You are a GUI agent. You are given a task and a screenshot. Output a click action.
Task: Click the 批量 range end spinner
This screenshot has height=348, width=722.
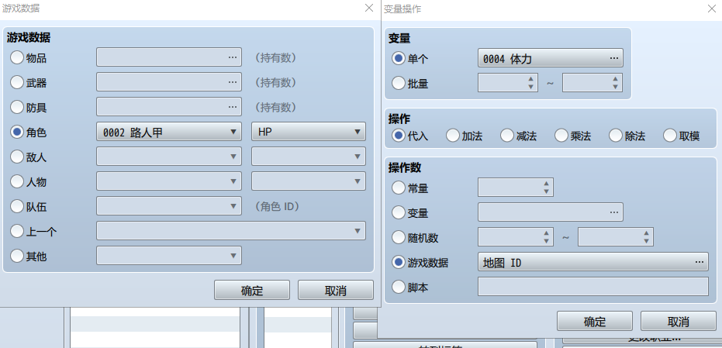tap(592, 83)
